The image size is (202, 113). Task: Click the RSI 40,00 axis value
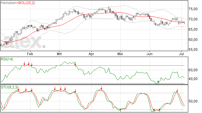[x=193, y=79]
